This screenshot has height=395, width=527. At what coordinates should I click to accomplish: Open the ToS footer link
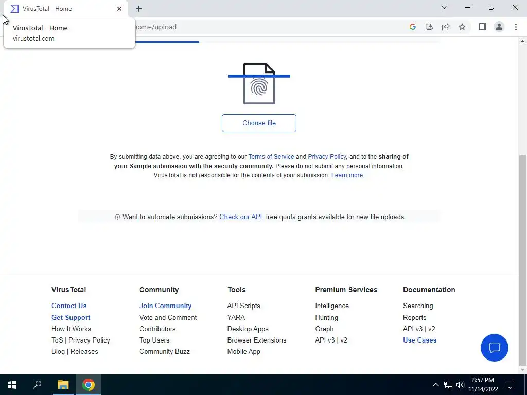(x=57, y=340)
